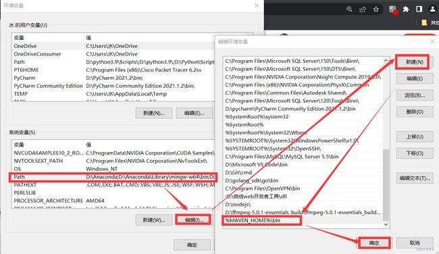
Task: Select the OpenVPN\bin path entry
Action: pyautogui.click(x=303, y=188)
